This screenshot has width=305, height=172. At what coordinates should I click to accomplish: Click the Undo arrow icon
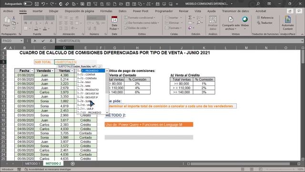[43, 4]
